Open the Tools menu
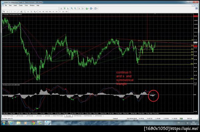200x132 pixels. coord(26,5)
